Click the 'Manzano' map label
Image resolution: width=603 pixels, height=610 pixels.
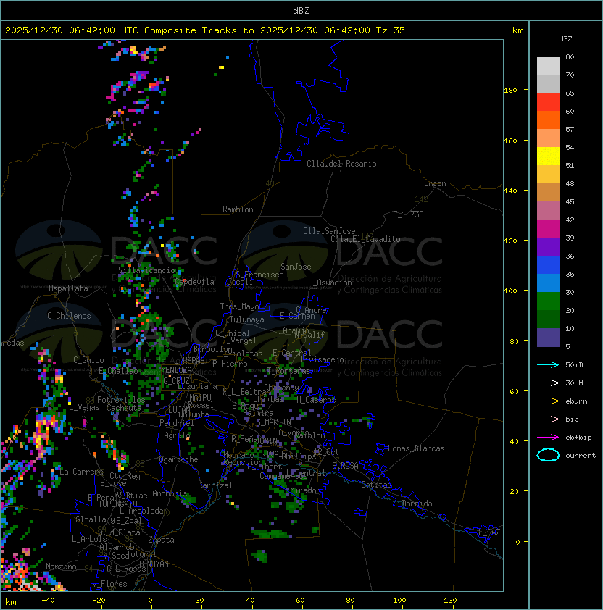point(61,567)
